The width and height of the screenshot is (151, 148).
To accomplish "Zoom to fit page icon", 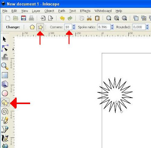I will point(124,18).
